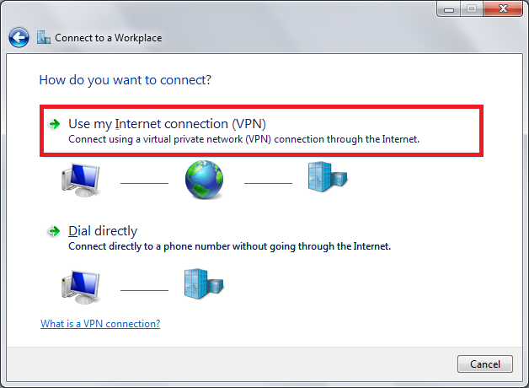This screenshot has height=388, width=529.
Task: Click the office building icon next to the globe
Action: click(x=328, y=177)
